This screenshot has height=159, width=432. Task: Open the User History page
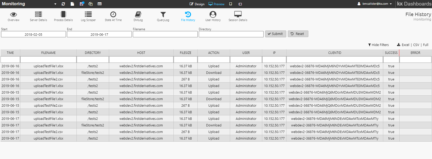[x=213, y=16]
